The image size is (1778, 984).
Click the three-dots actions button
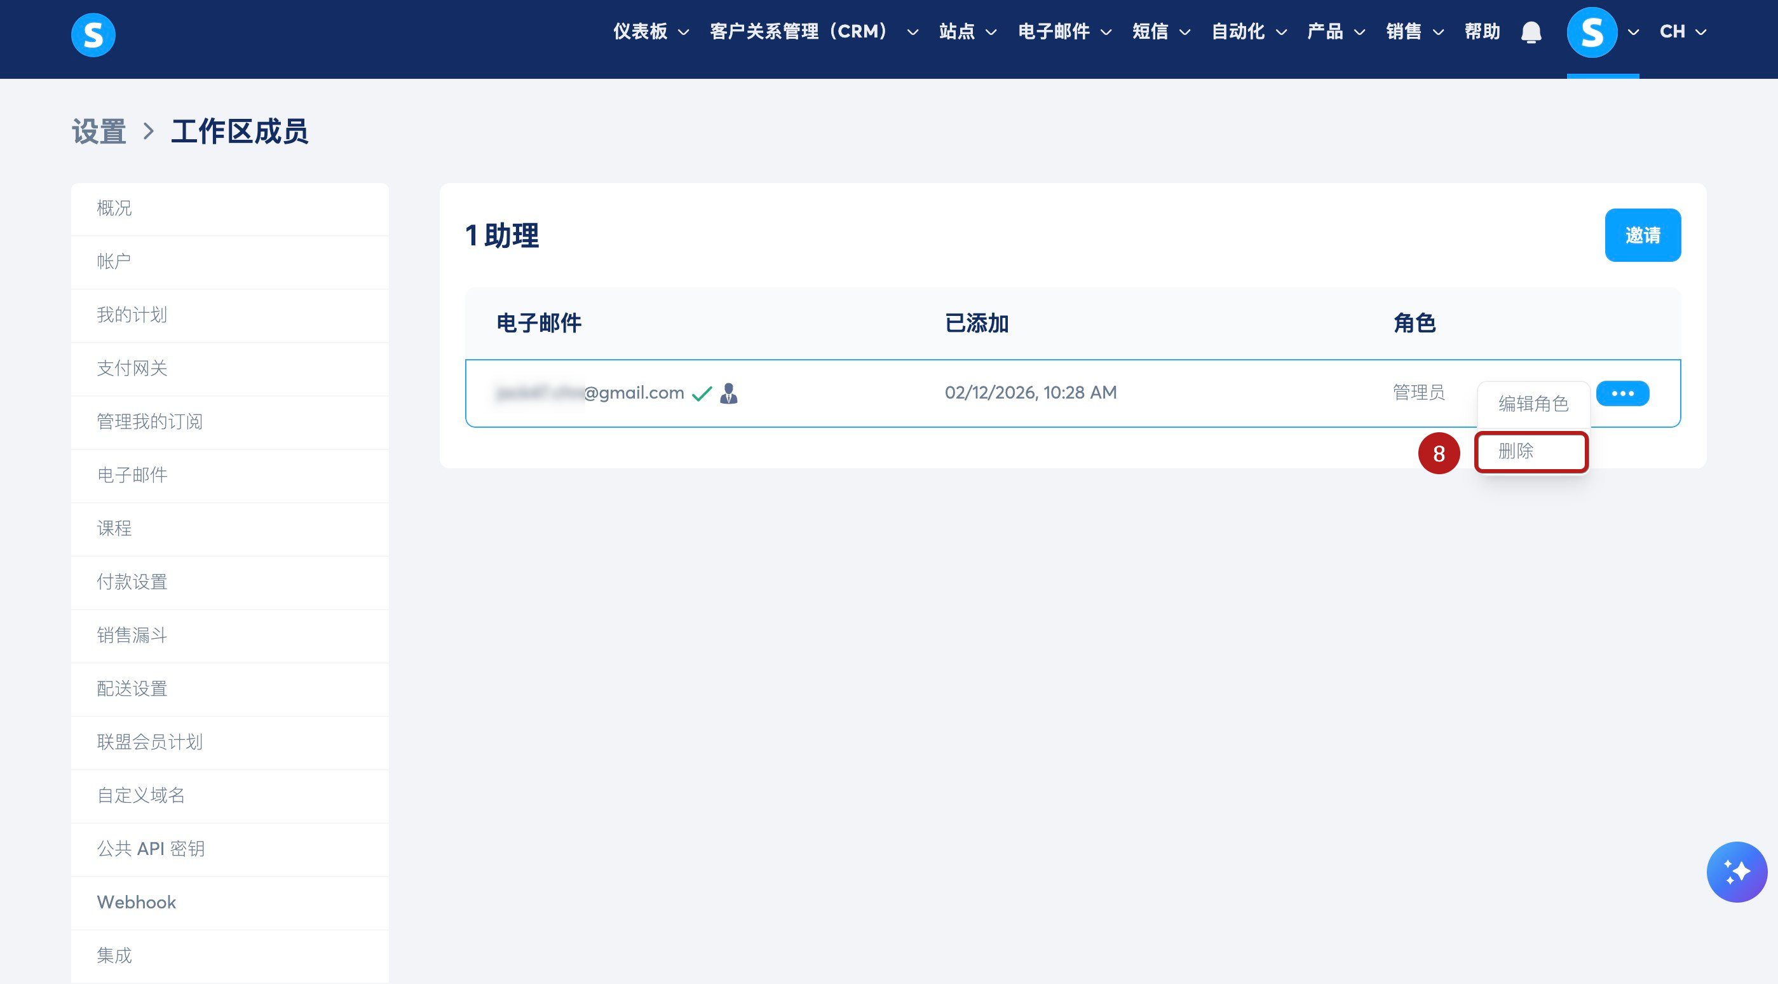point(1622,393)
